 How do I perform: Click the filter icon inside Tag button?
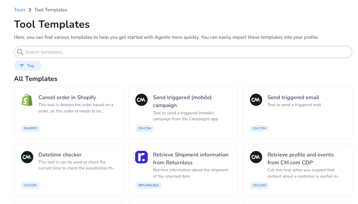[22, 66]
